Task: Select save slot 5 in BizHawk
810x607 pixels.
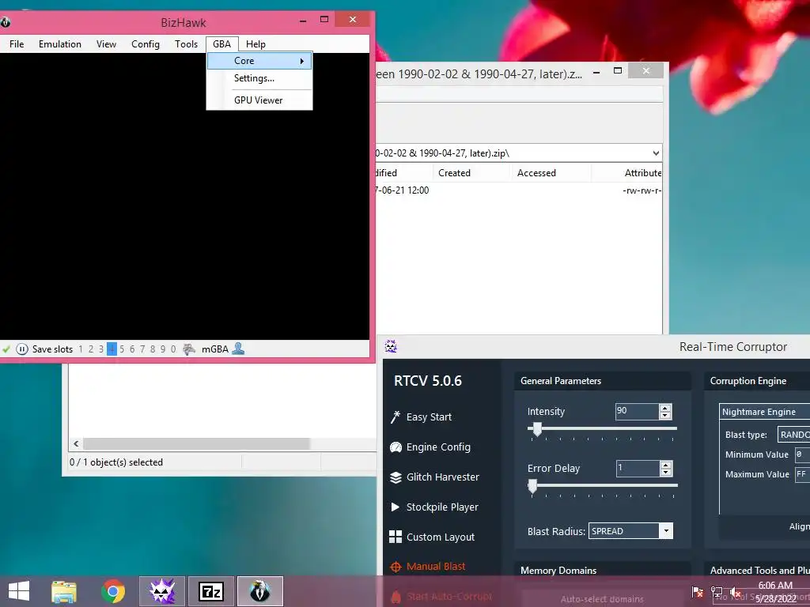Action: tap(122, 349)
